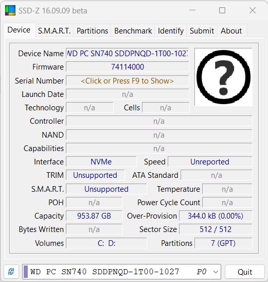Click the Partitions value 7 (GPT)
Viewport: 268px width, 282px height.
click(223, 243)
